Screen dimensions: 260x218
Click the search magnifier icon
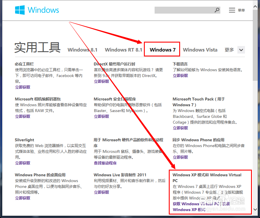(x=217, y=10)
